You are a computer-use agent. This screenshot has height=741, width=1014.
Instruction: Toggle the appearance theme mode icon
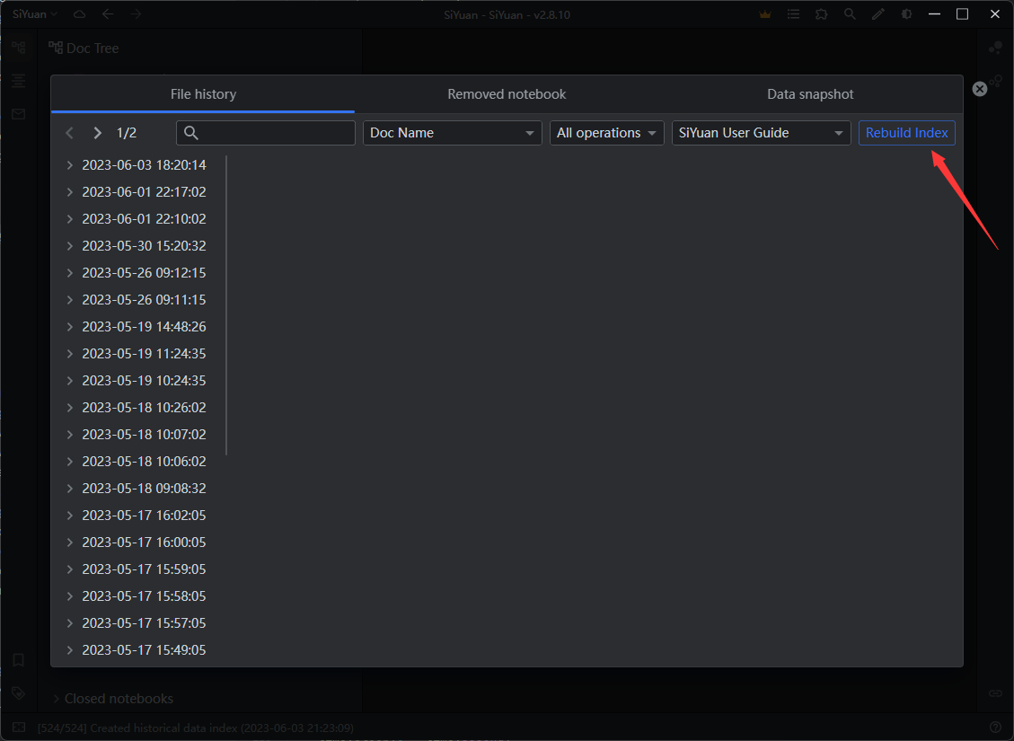pos(906,14)
